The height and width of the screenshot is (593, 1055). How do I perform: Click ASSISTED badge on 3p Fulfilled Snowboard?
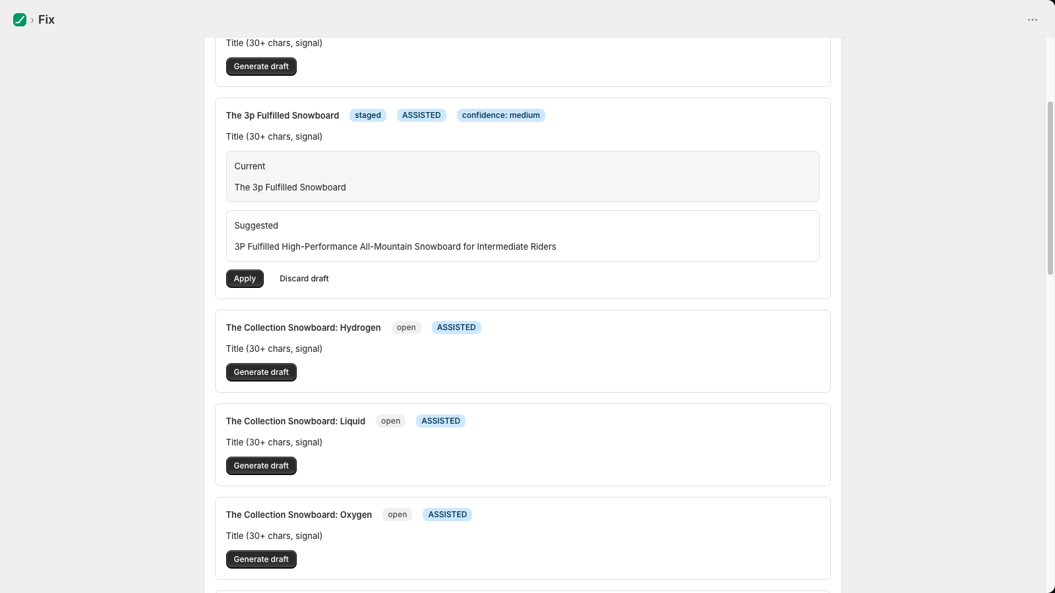[x=421, y=115]
